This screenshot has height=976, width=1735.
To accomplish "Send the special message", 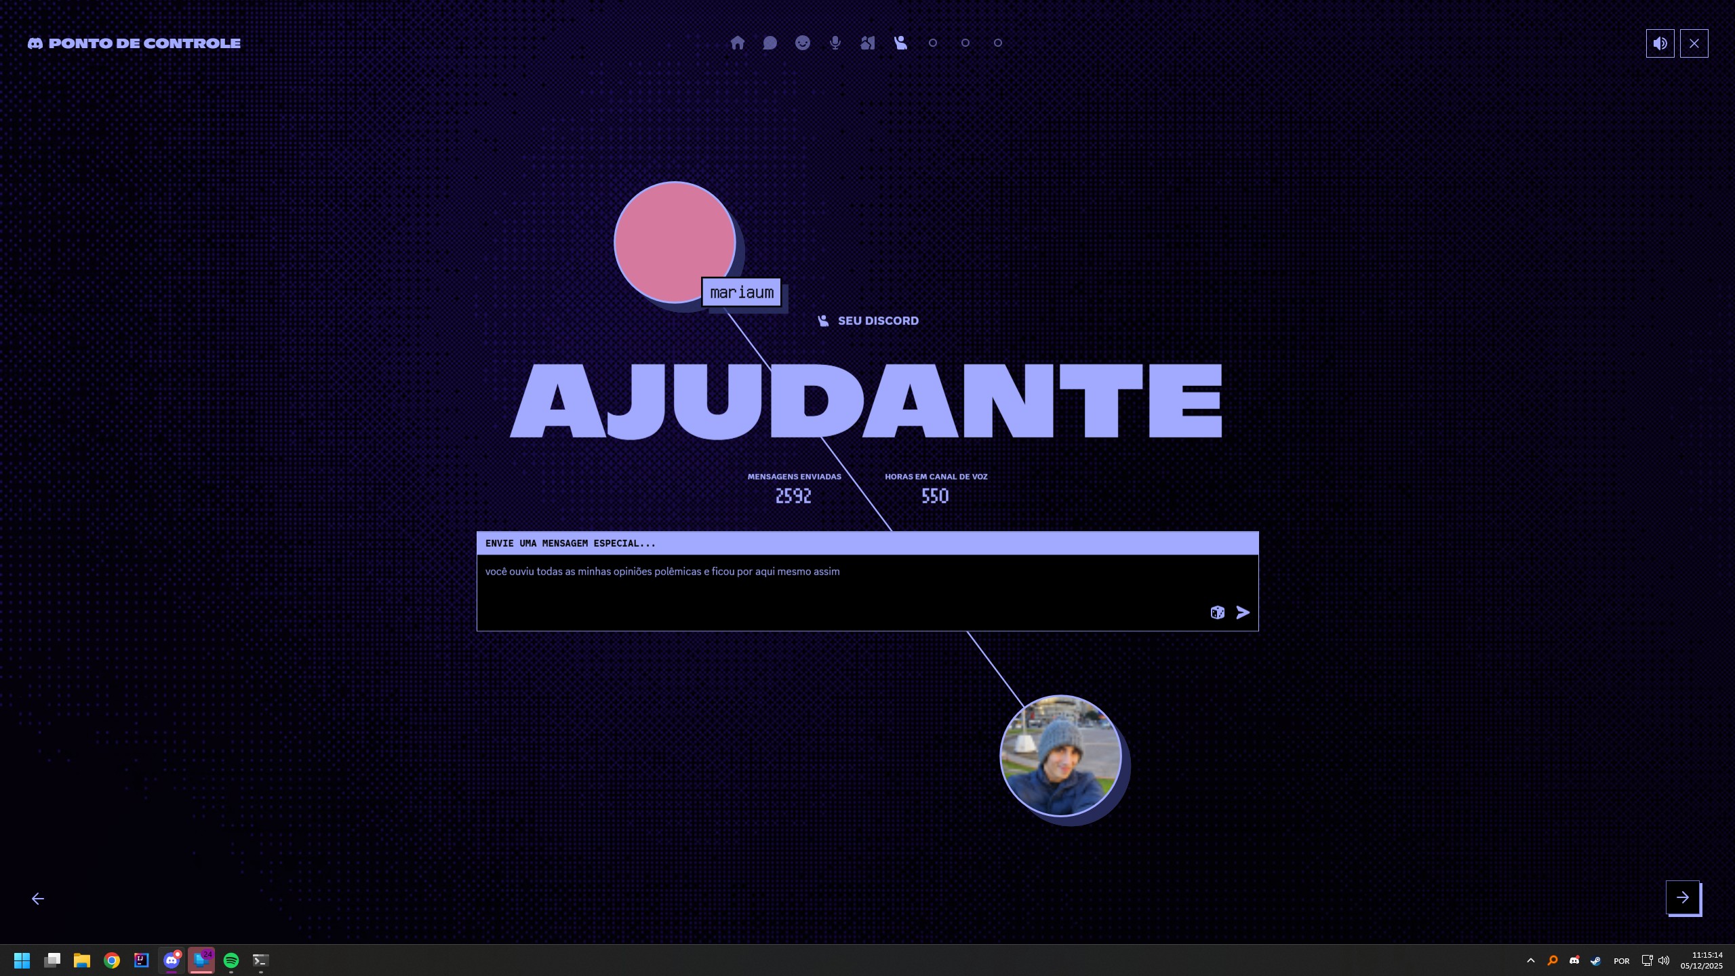I will (1243, 612).
